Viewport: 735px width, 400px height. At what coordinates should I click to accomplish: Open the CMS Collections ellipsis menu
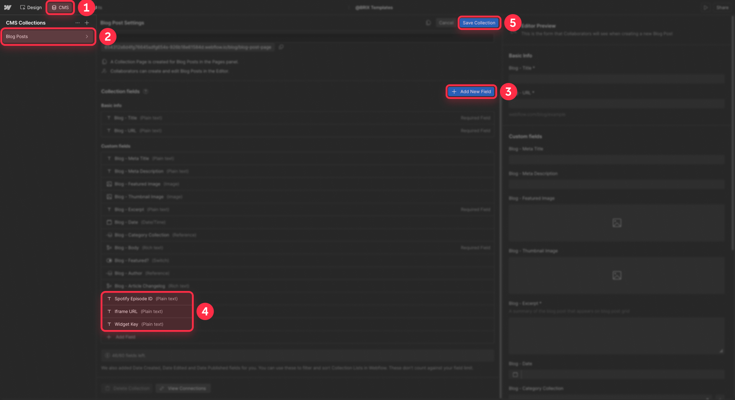tap(77, 23)
